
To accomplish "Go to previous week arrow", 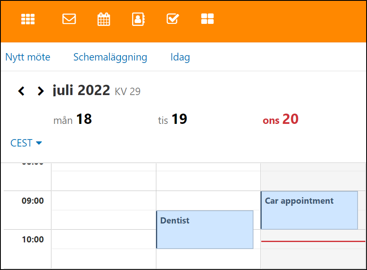I will pyautogui.click(x=21, y=91).
